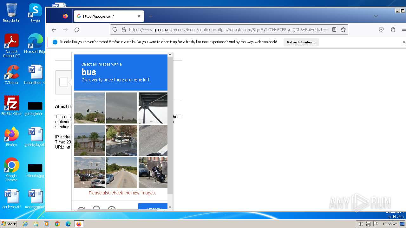
Task: Select Google Chrome desktop shortcut
Action: tap(11, 170)
